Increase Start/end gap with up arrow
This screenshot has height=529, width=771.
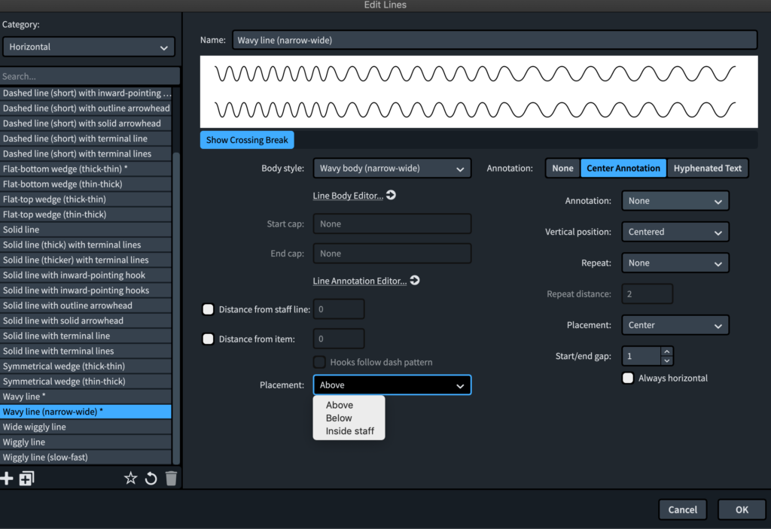coord(667,351)
